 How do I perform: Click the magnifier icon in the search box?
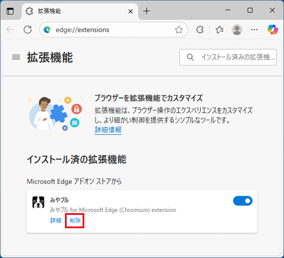coord(190,57)
